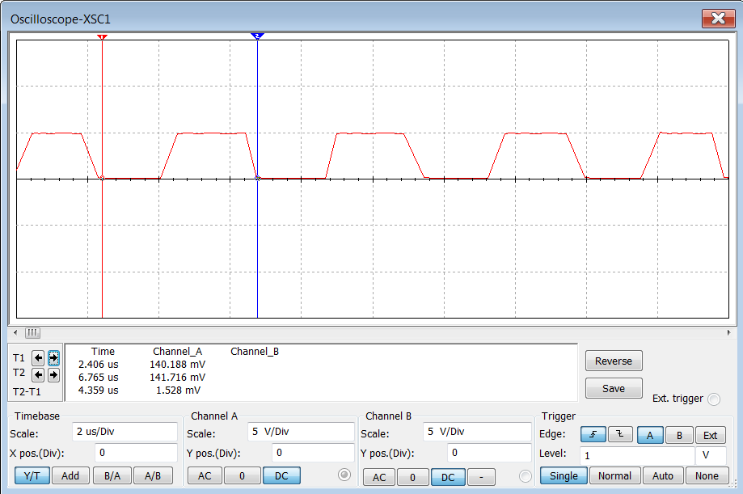
Task: Switch display to B/A mode
Action: (x=112, y=475)
